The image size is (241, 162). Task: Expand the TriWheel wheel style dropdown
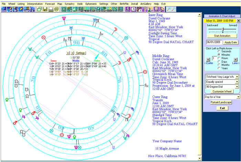point(237,77)
